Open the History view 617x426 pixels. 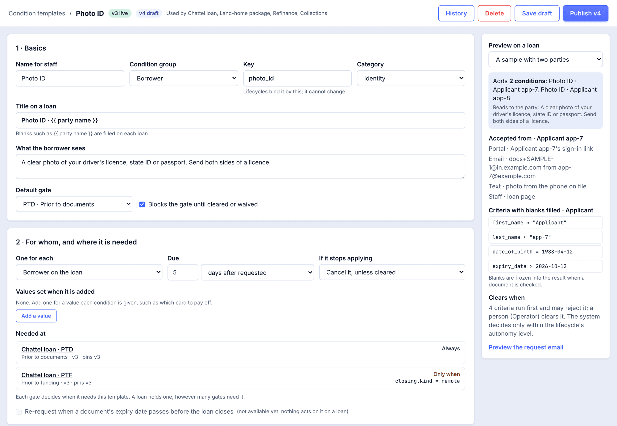(x=456, y=13)
